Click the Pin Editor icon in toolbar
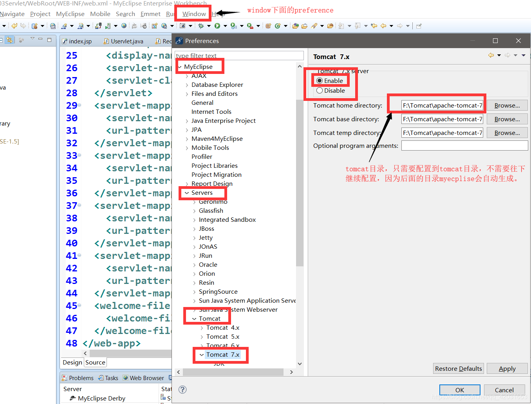Viewport: 531px width, 404px height. [x=419, y=26]
